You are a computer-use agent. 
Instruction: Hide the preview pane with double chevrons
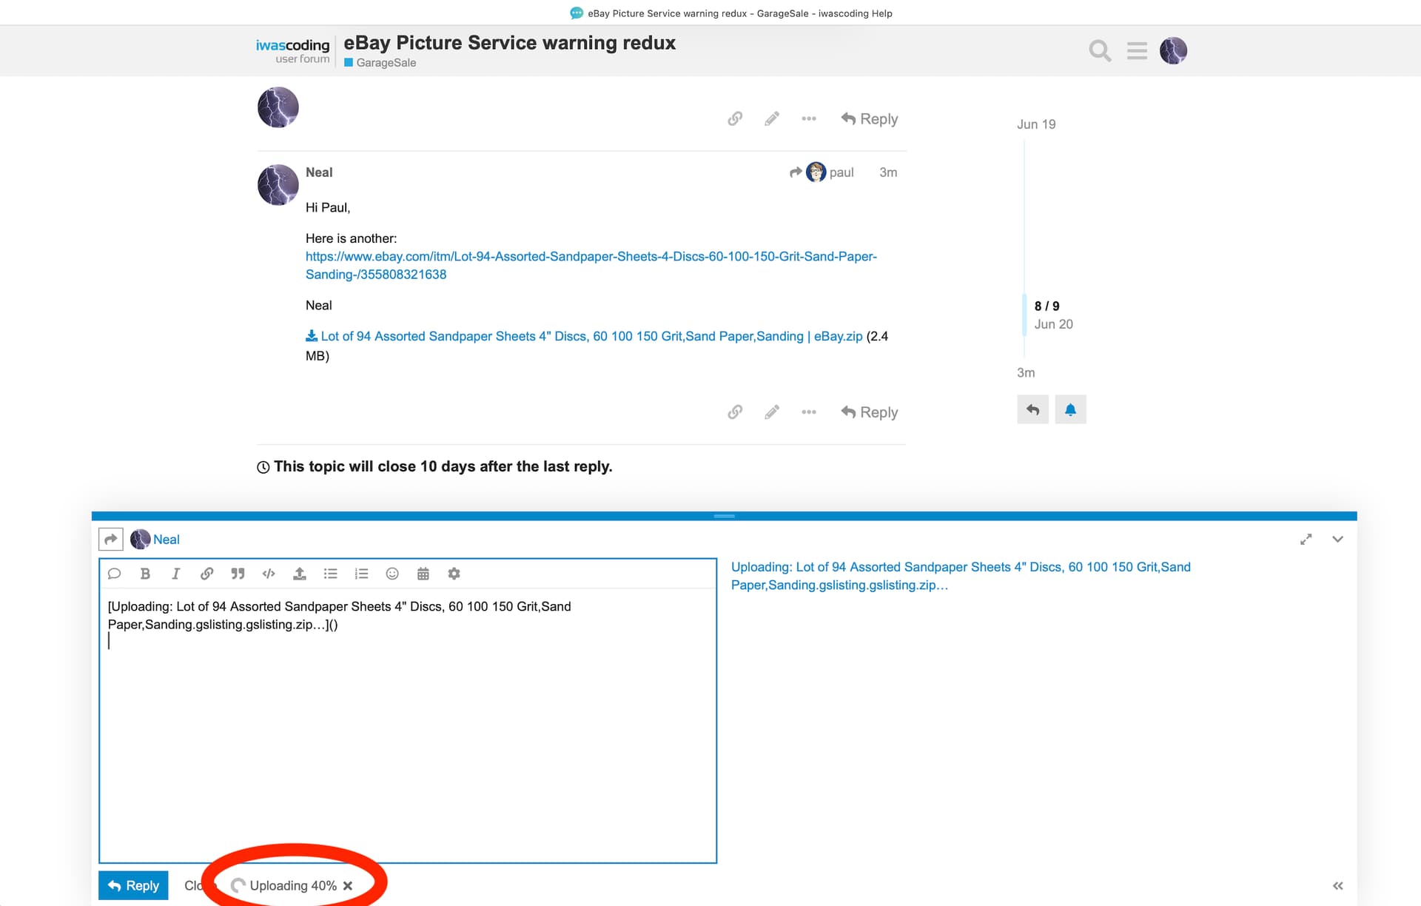tap(1338, 885)
